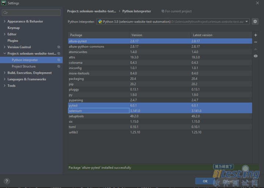Open Project Structure settings page

click(x=23, y=66)
